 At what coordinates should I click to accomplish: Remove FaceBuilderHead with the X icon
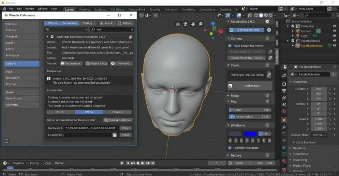coord(269,30)
